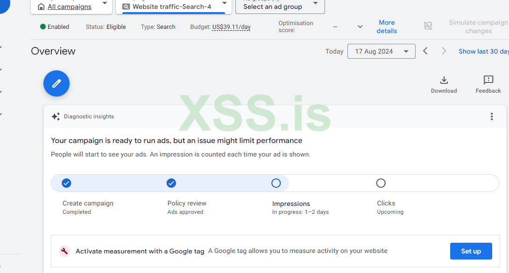Click the Ads approved text

(185, 212)
